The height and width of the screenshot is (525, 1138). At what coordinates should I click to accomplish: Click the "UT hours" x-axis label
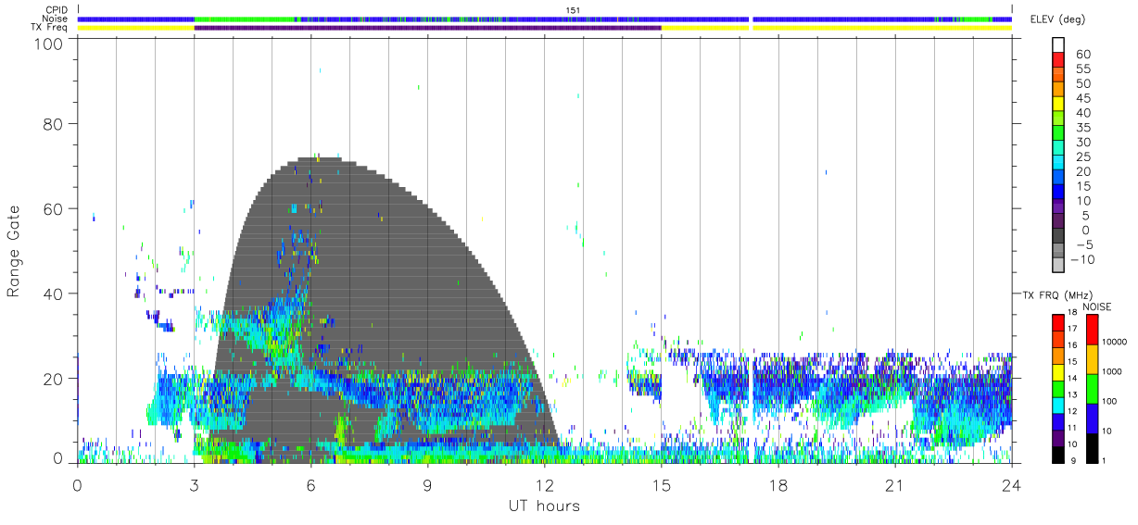coord(543,506)
